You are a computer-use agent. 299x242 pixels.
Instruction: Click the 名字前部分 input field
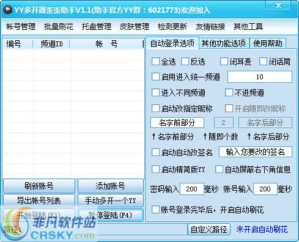[177, 123]
